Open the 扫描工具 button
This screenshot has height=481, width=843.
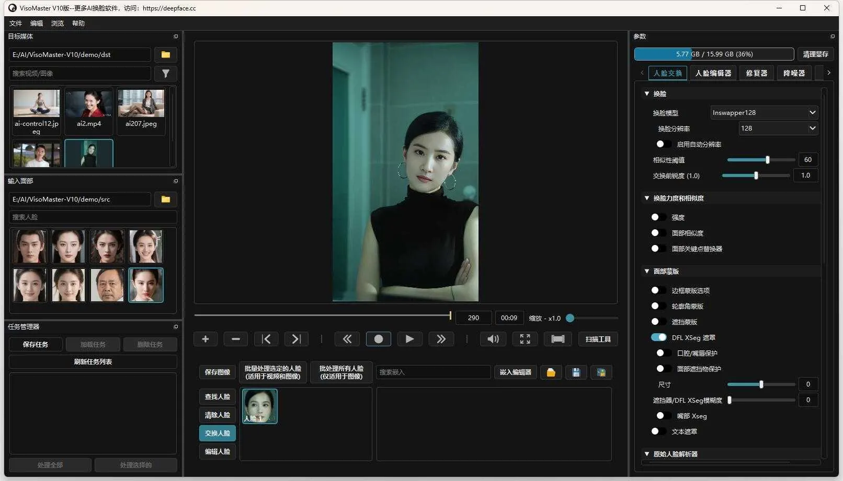[598, 339]
